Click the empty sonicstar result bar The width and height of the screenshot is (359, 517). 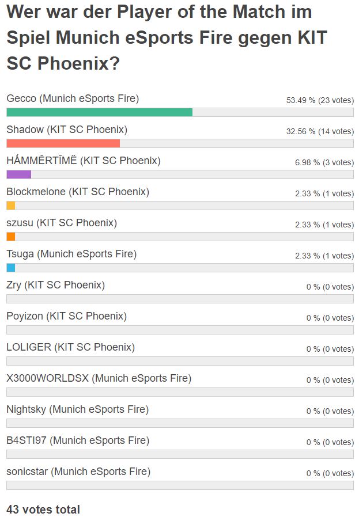click(180, 485)
